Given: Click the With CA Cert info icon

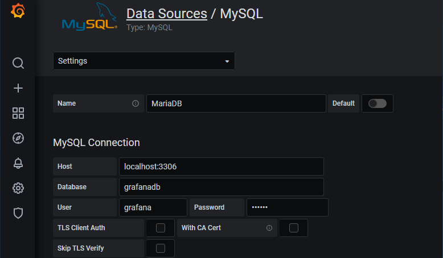Looking at the screenshot, I should pyautogui.click(x=269, y=228).
